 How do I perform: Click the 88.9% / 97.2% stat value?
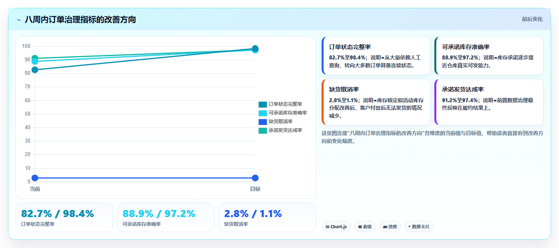pos(159,214)
